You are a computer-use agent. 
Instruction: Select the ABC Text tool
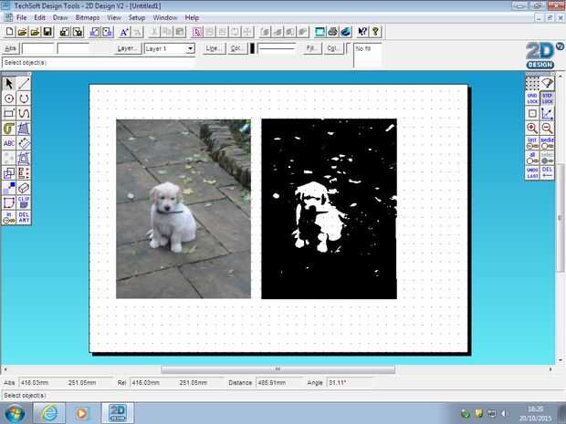[x=9, y=143]
